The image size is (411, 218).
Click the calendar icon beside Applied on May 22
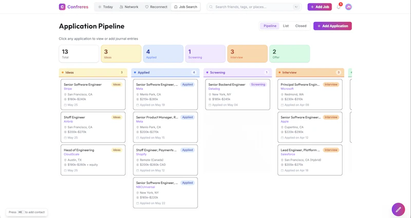(138, 203)
